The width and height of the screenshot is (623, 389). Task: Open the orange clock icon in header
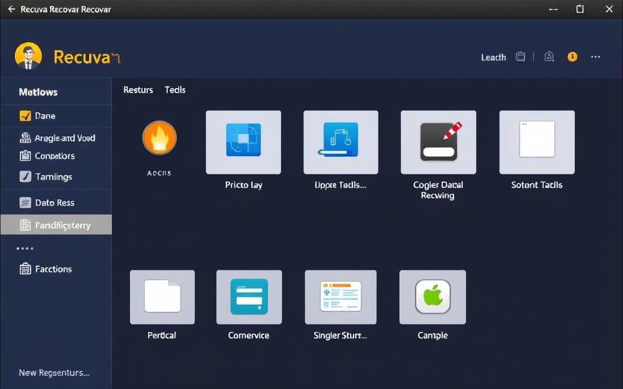572,57
